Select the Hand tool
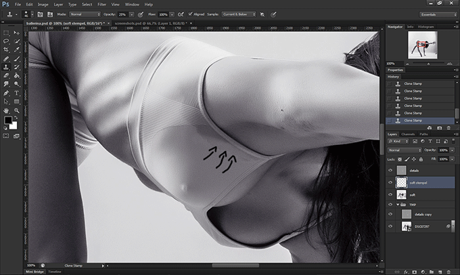The height and width of the screenshot is (275, 460). pyautogui.click(x=6, y=110)
